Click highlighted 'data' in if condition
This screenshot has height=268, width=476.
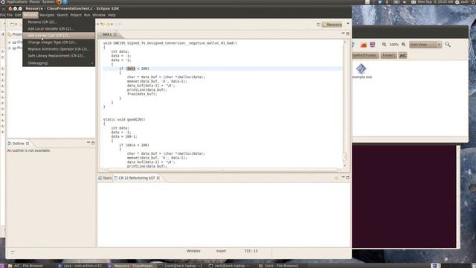pyautogui.click(x=131, y=68)
